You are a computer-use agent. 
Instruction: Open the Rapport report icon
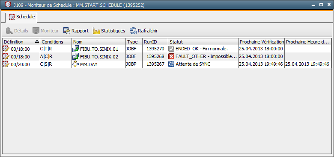66,31
